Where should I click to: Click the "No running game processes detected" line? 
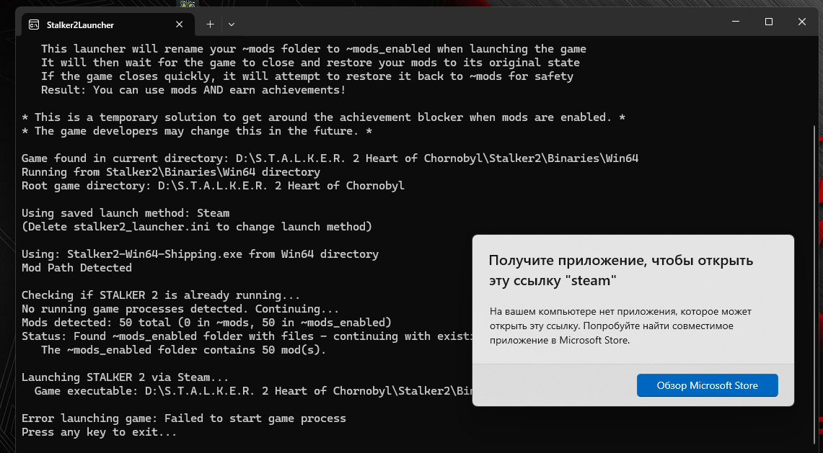click(180, 309)
